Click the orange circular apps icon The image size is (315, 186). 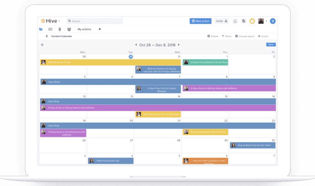pos(252,21)
